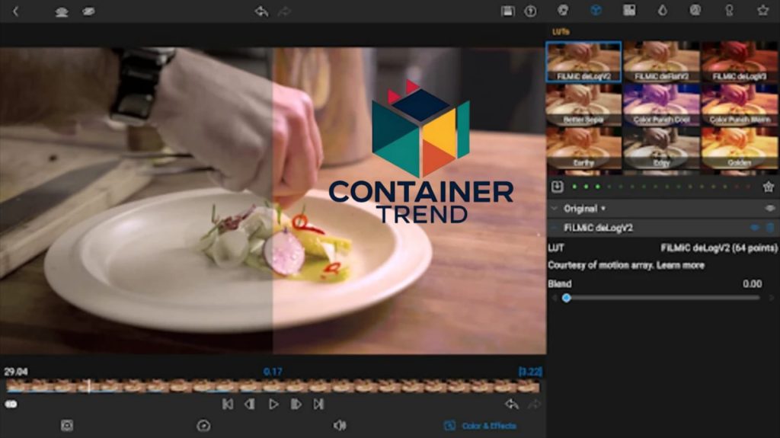Click the clip filmstrip timeline
Screen dimensions: 780x438
[x=273, y=385]
